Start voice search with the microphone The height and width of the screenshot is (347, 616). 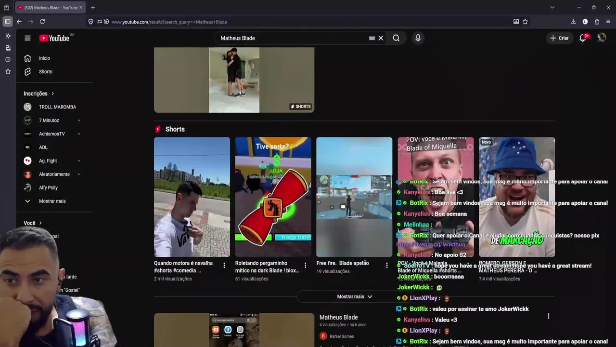coord(418,38)
